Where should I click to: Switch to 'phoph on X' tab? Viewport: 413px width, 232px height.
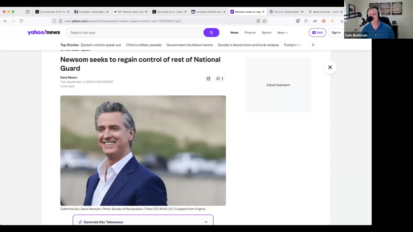169,12
